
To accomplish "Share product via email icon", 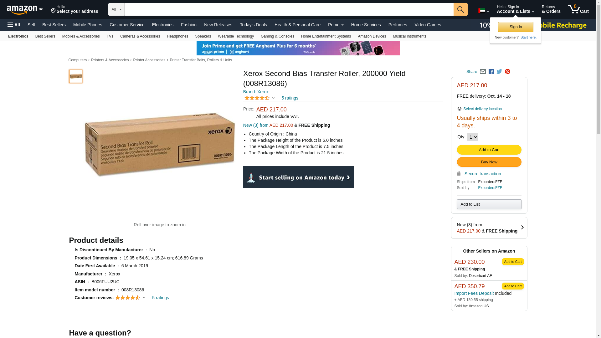I will [x=483, y=72].
